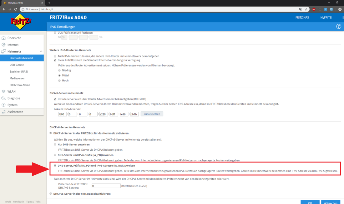Open the three-dot menu next to MyFRITZ!
The width and height of the screenshot is (344, 204).
343,17
